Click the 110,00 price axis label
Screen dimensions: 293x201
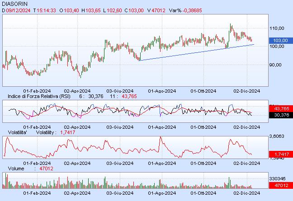pyautogui.click(x=277, y=28)
